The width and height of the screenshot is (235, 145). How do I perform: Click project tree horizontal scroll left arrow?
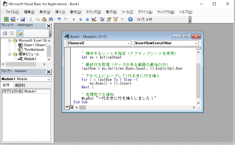click(3, 64)
